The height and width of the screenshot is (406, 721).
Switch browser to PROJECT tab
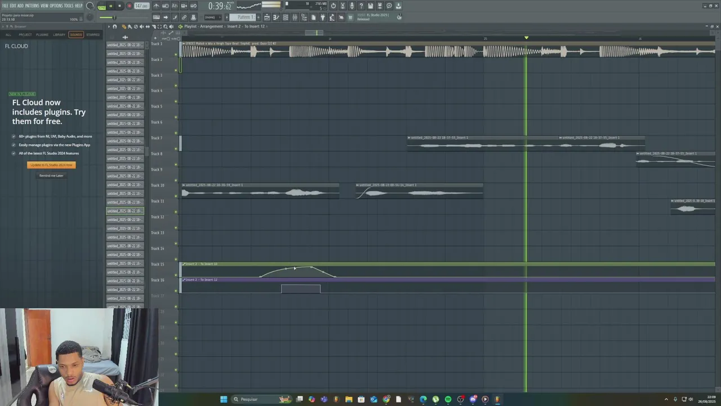(25, 34)
